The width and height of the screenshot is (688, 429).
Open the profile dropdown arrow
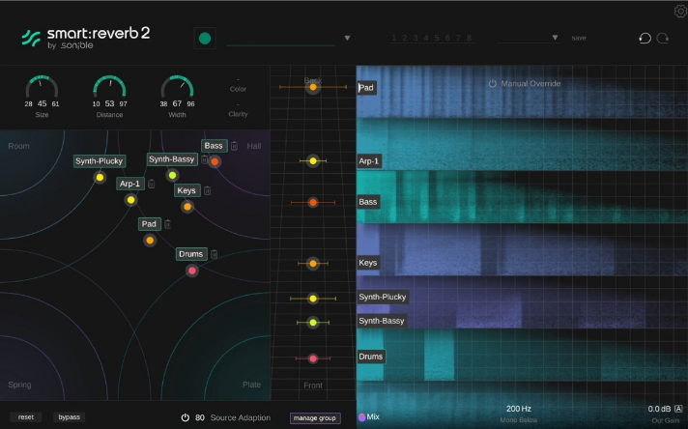[347, 38]
